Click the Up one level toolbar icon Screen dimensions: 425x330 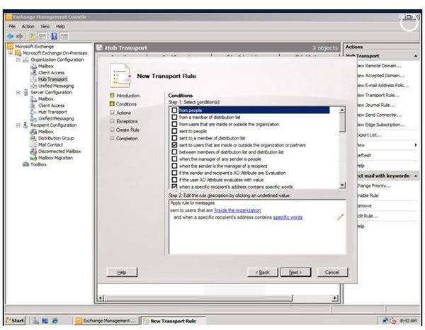[32, 36]
